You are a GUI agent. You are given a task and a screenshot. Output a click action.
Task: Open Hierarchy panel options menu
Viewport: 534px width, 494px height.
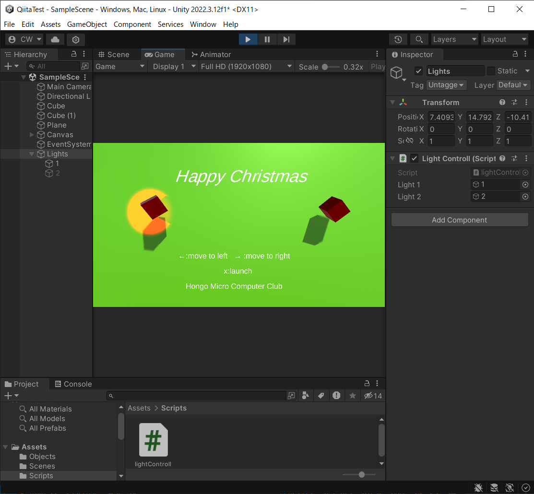click(84, 54)
